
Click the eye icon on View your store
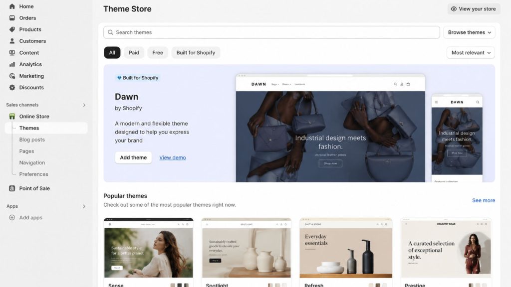[x=454, y=9]
